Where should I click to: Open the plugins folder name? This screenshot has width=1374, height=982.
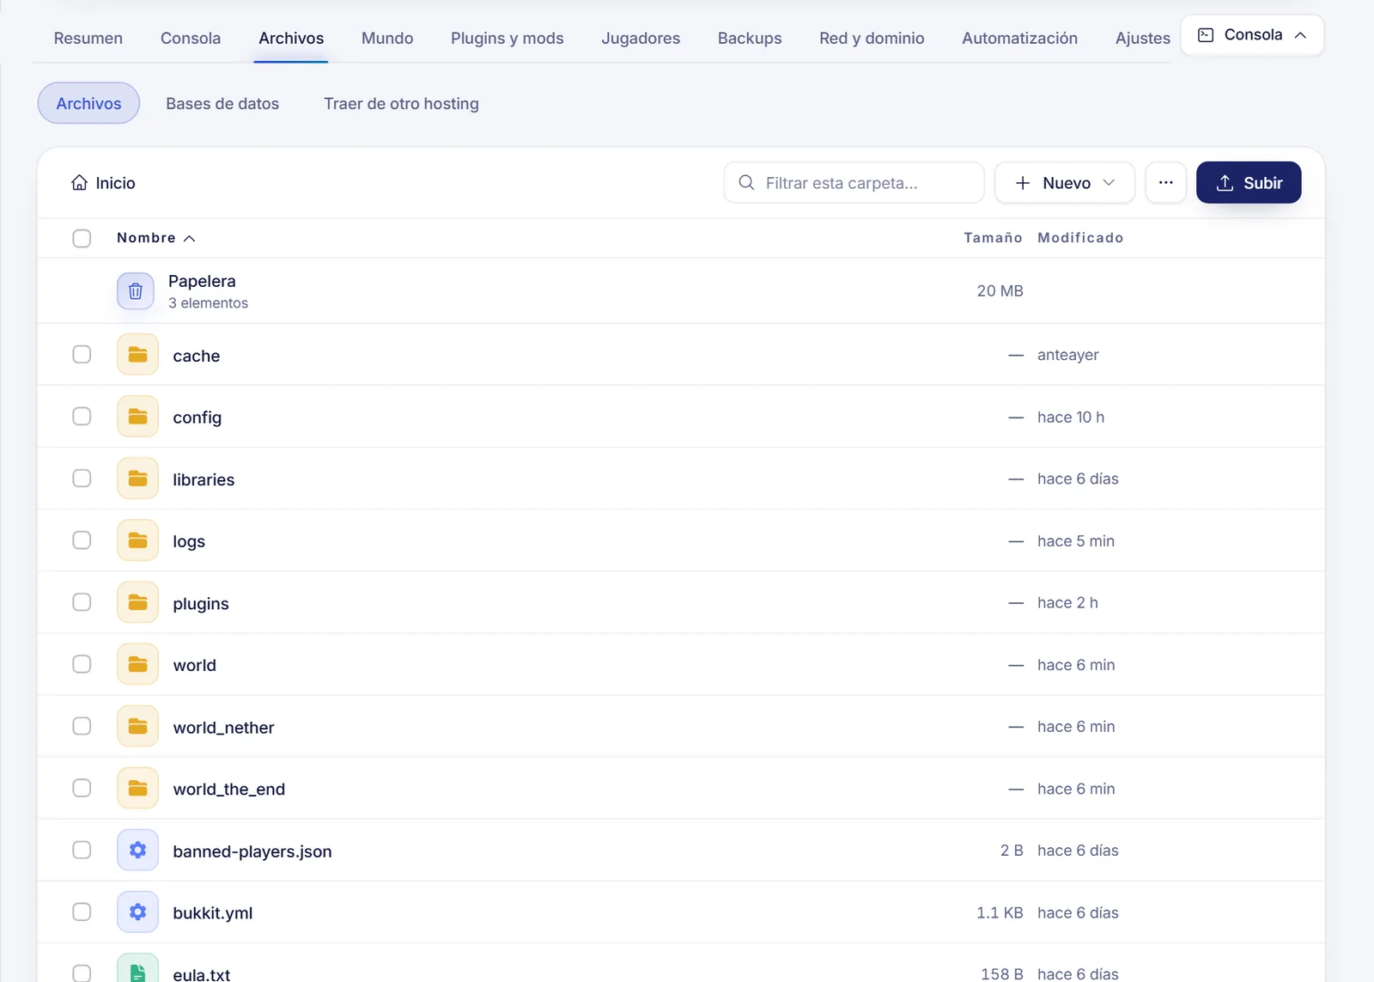pyautogui.click(x=201, y=603)
